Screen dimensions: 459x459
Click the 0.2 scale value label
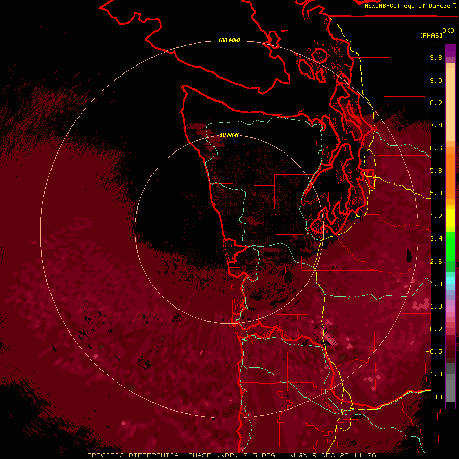[436, 329]
